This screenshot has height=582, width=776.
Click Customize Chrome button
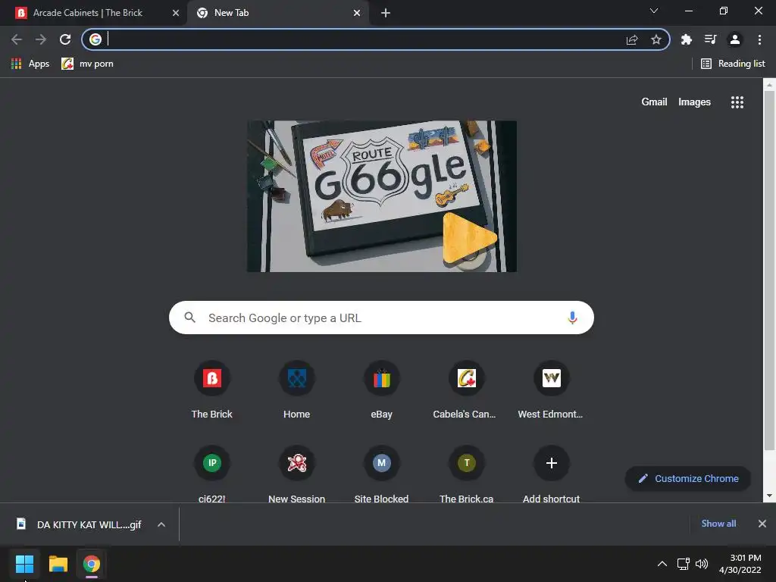click(688, 479)
